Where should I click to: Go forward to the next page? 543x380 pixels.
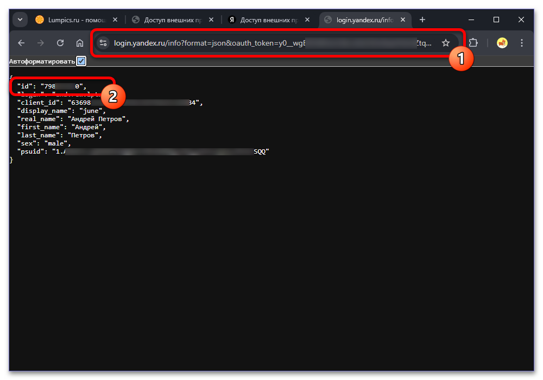pos(41,43)
